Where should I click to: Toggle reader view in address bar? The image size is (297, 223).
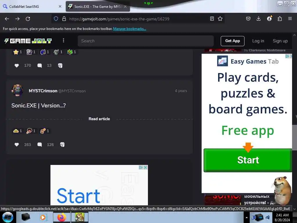point(212,19)
